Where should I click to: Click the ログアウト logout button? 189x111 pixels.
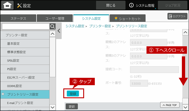coord(177,16)
